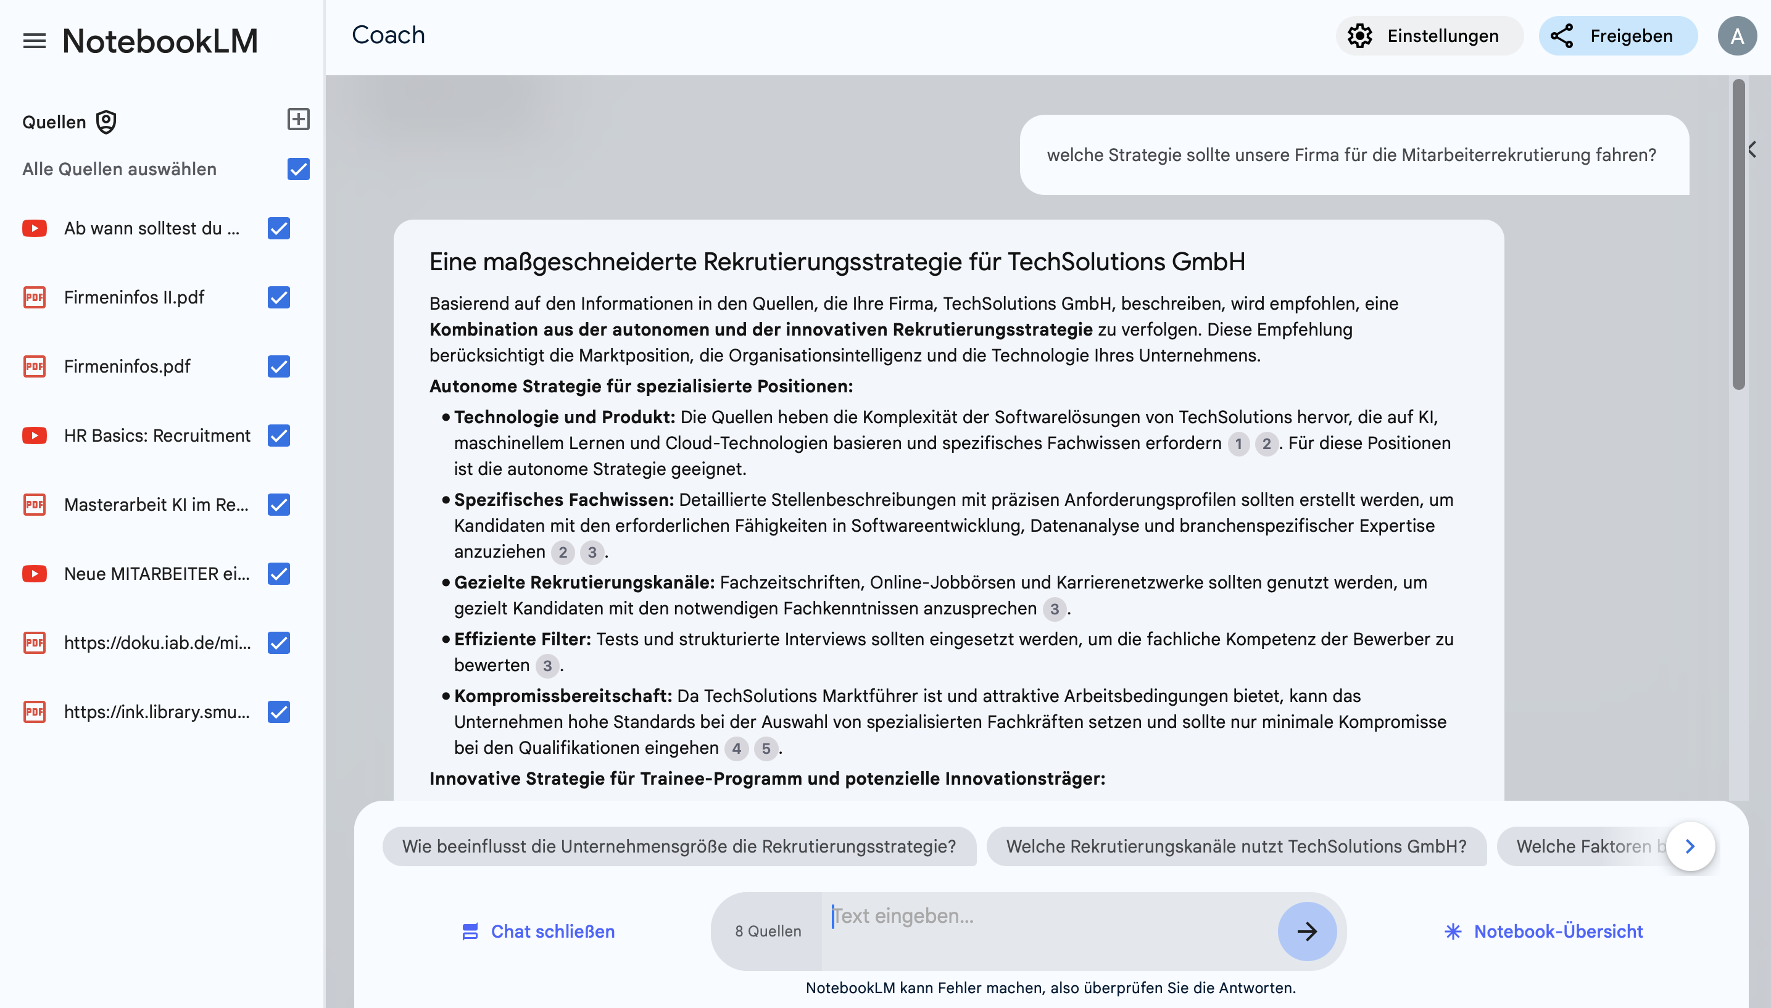Open the Notebook-Übersicht
The height and width of the screenshot is (1008, 1771).
tap(1543, 931)
